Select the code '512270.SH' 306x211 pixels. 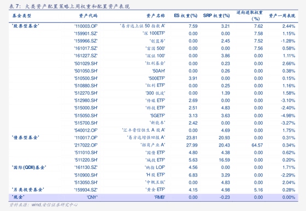[x=86, y=93]
